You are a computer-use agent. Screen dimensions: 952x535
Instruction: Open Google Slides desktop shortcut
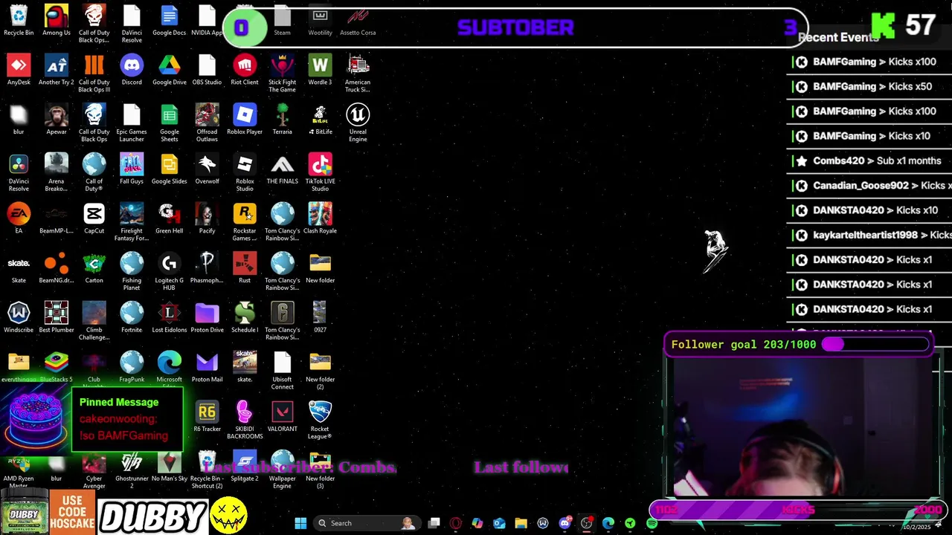(x=169, y=169)
